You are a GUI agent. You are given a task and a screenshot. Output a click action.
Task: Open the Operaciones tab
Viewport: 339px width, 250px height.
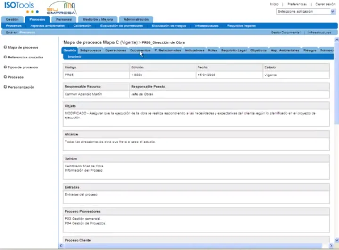pos(116,50)
